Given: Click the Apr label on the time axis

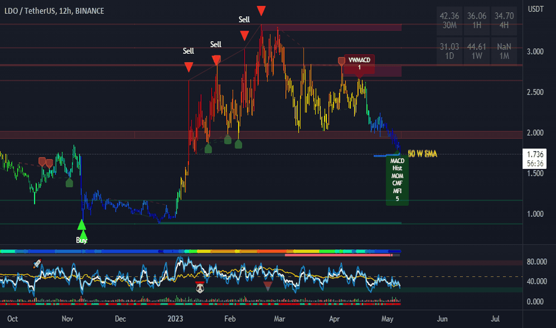Looking at the screenshot, I should [335, 319].
